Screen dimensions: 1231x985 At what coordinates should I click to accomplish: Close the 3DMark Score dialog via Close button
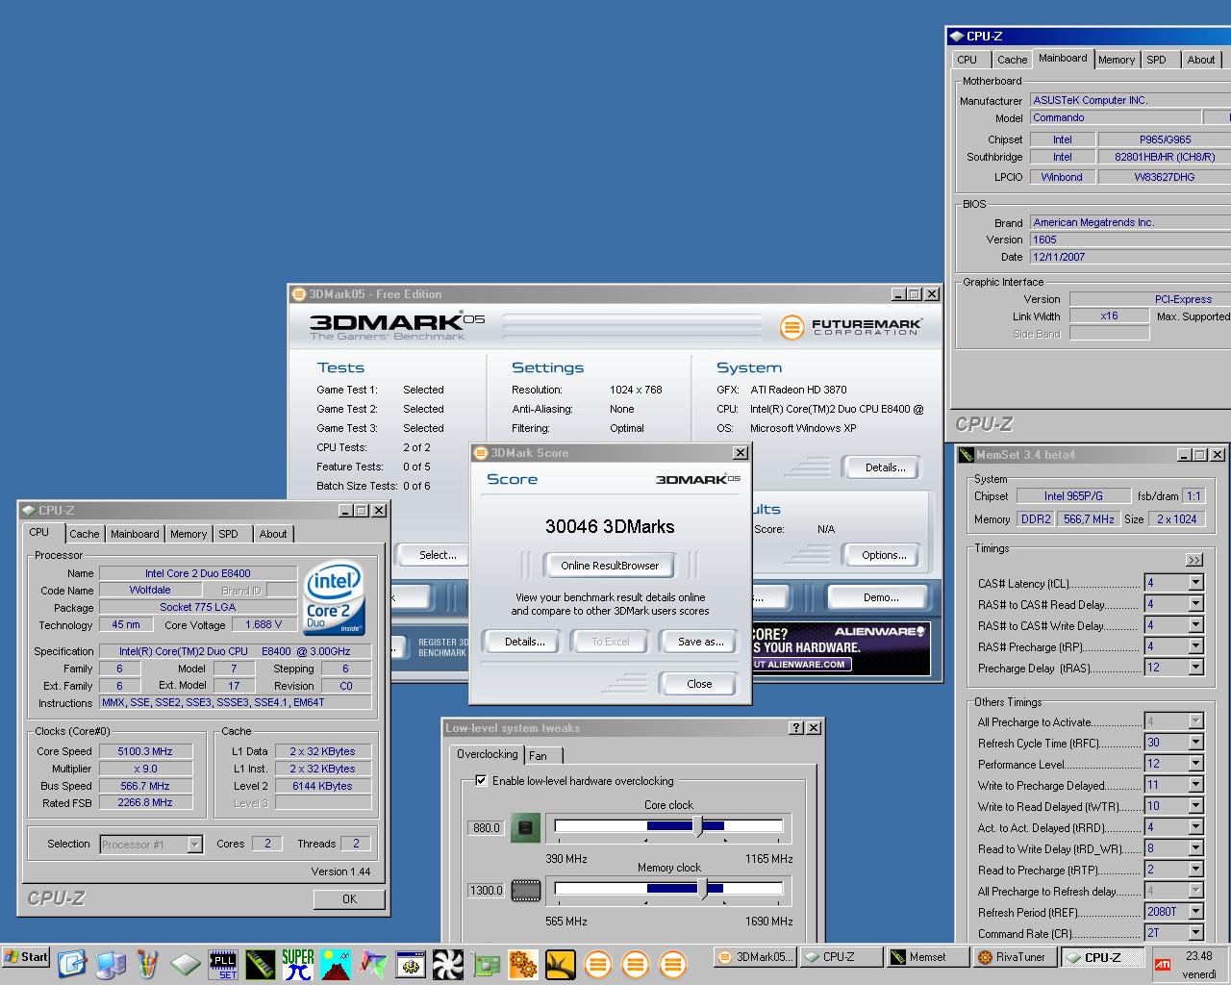tap(699, 684)
